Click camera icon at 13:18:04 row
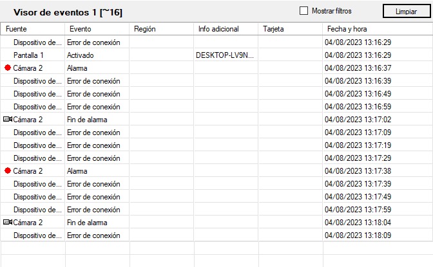This screenshot has height=267, width=433. tap(8, 222)
